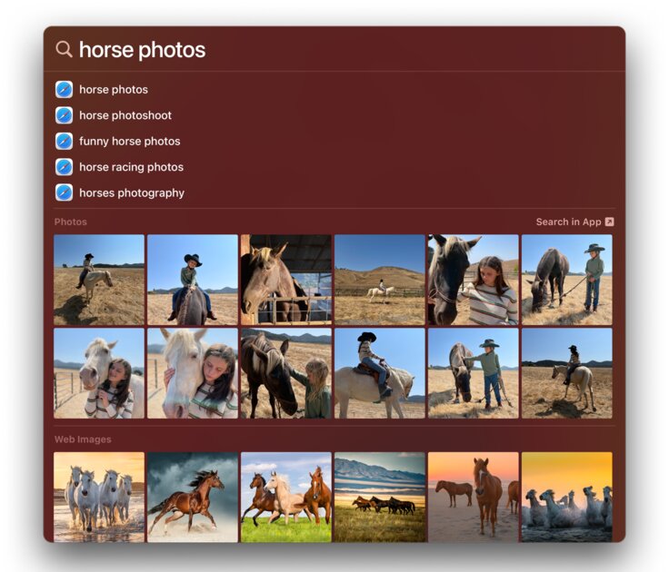Click the Safari icon beside "horses photography"

[64, 192]
